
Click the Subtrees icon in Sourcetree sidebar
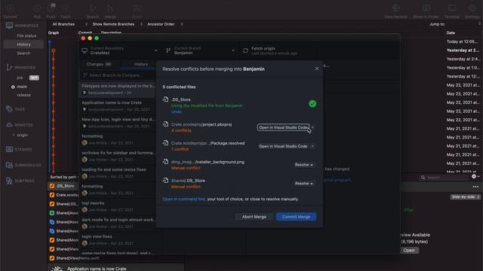[x=9, y=181]
